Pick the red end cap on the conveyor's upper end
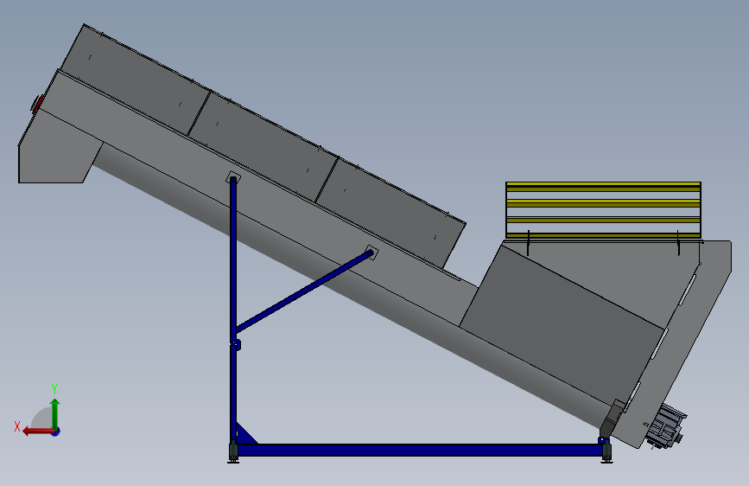Screen dimensions: 749x486 click(37, 103)
